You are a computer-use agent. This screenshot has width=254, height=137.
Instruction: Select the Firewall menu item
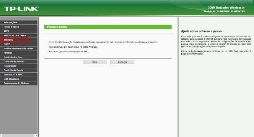19,53
